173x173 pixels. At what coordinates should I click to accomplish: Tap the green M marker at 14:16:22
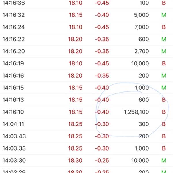click(x=164, y=39)
